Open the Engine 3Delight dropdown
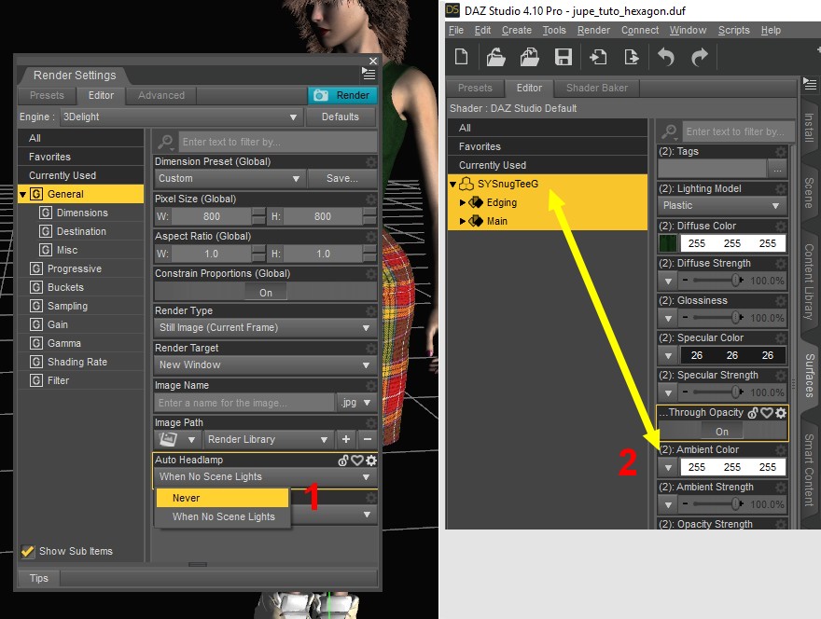Screen dimensions: 821x619 click(181, 117)
